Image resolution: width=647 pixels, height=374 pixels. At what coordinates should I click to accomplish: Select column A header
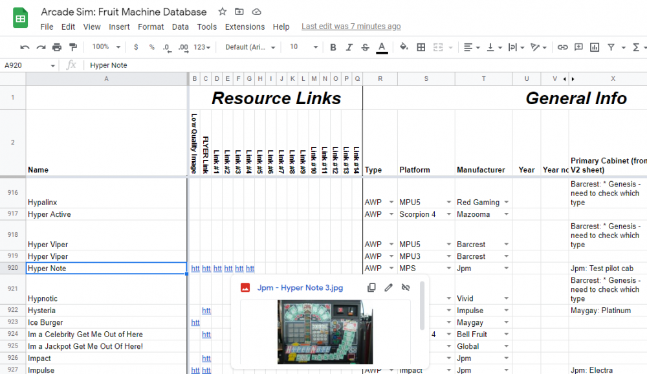click(107, 79)
